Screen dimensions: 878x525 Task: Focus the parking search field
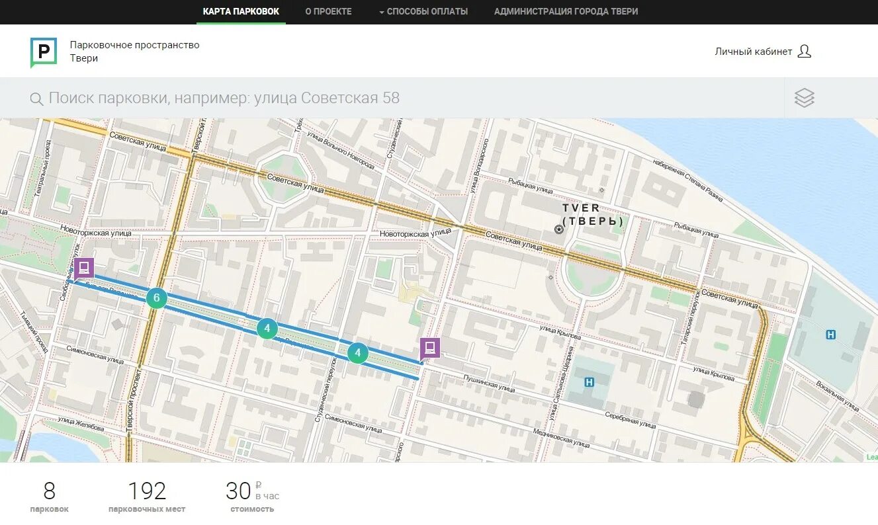392,98
